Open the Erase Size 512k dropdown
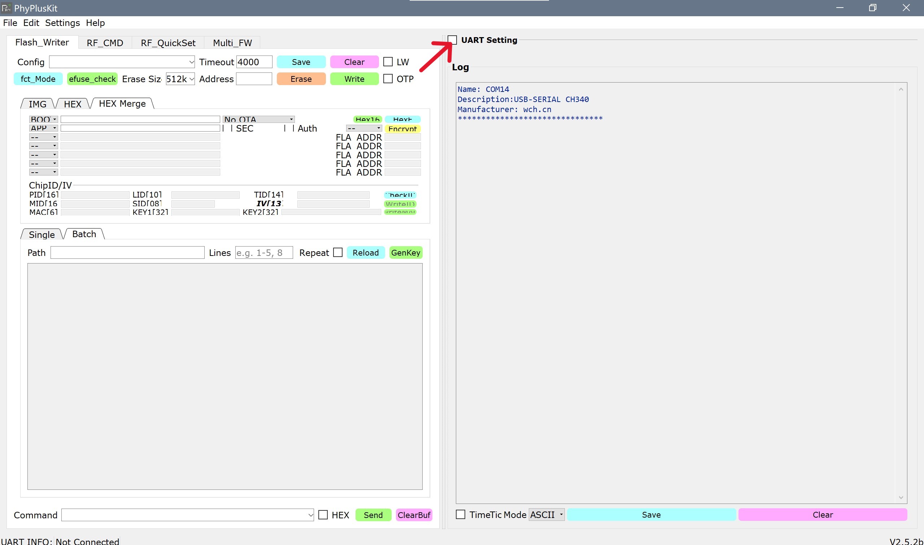 pos(180,79)
